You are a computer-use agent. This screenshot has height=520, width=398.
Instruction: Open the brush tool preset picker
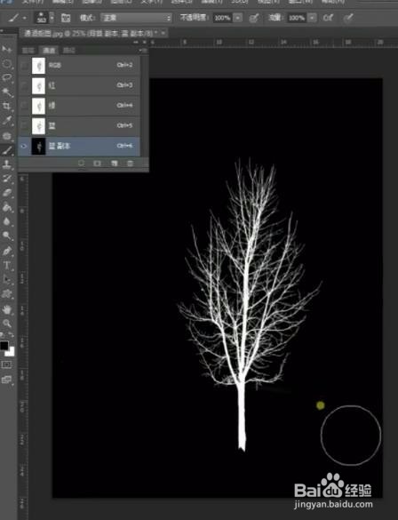[17, 18]
